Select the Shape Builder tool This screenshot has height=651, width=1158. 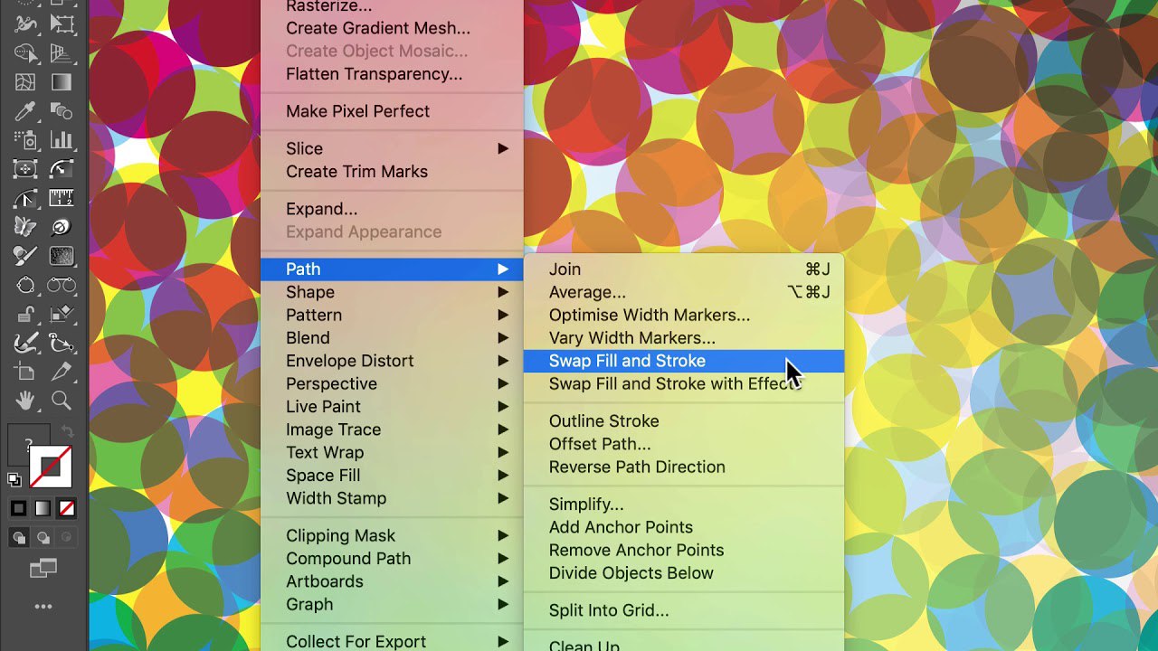(25, 53)
